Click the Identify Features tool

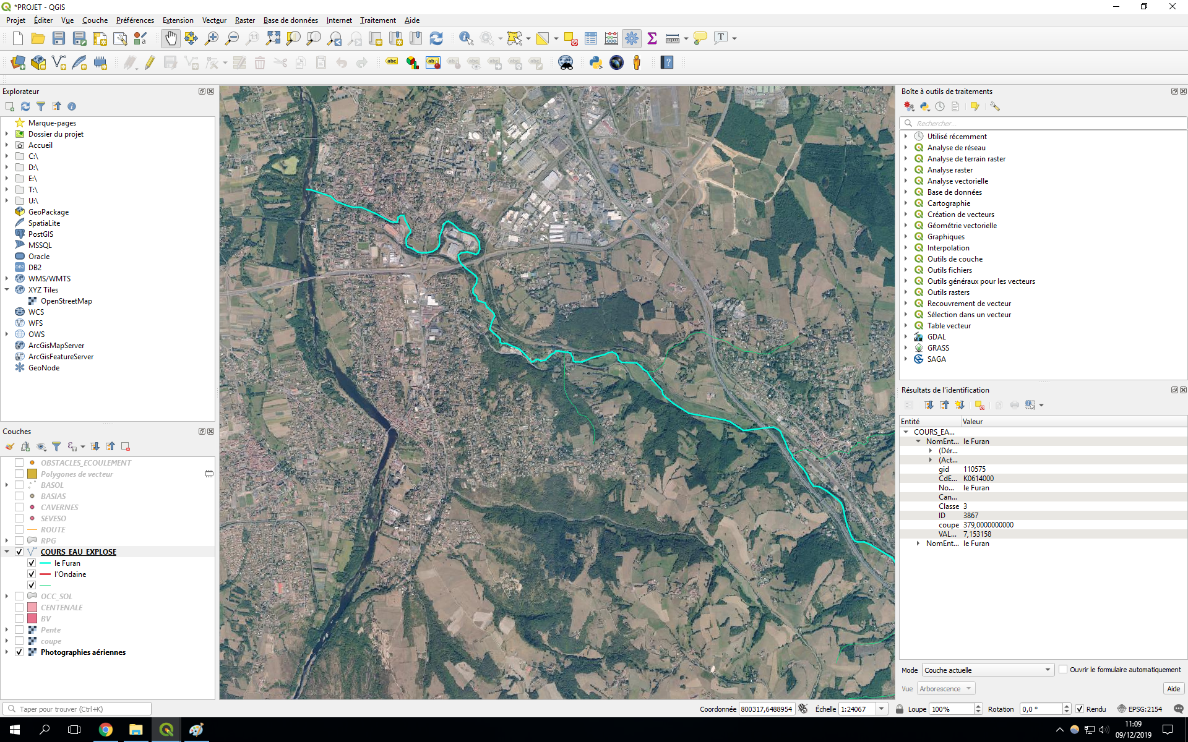point(466,38)
